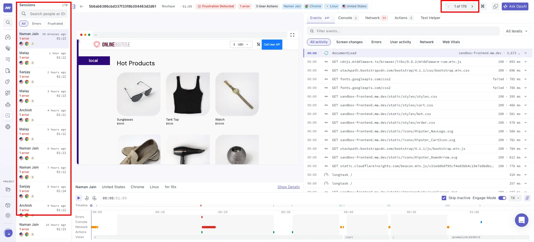Collapse the sessions list panel
The image size is (534, 242).
[73, 6]
